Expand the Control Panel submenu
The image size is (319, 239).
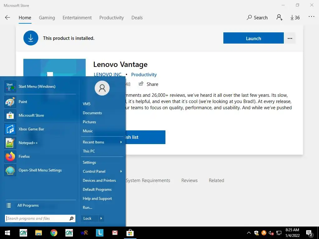point(102,171)
